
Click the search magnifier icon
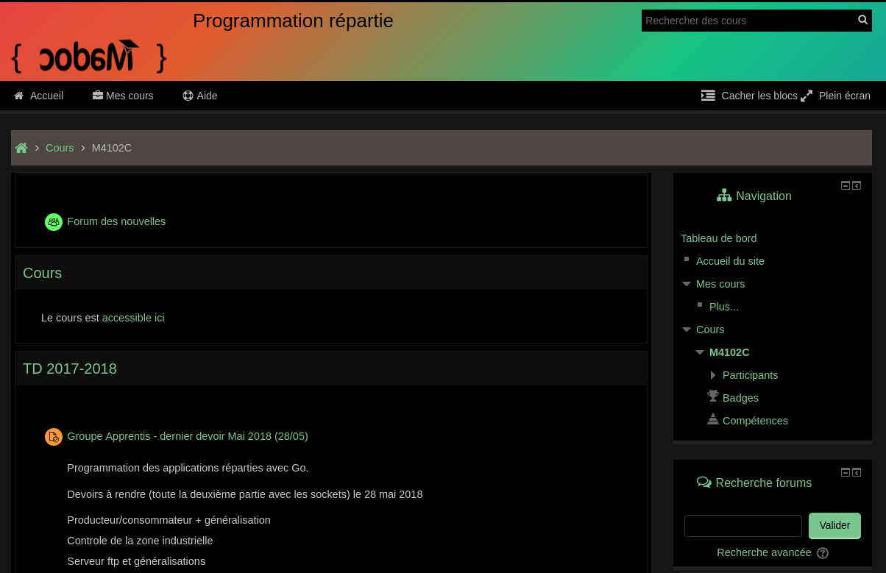862,20
